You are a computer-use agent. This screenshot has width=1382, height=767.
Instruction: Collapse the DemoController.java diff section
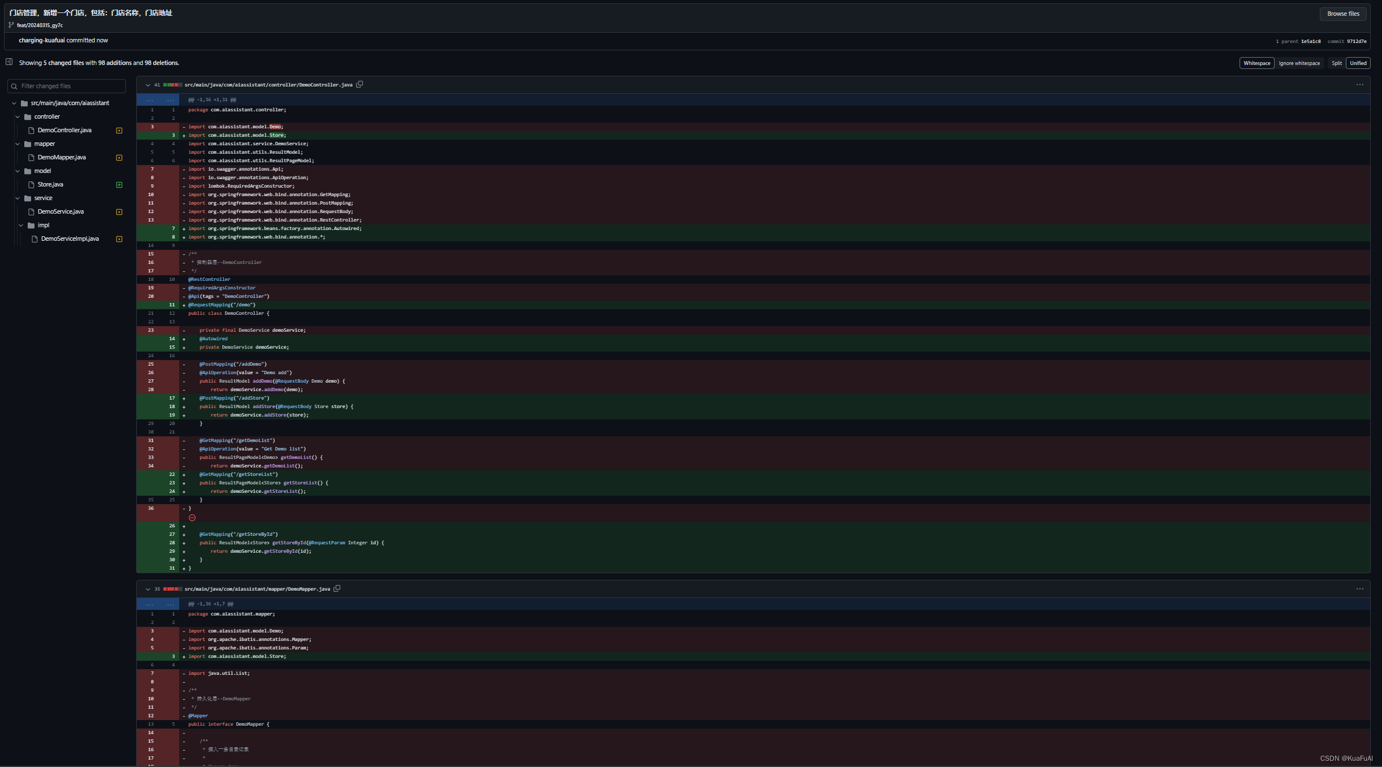pos(148,85)
